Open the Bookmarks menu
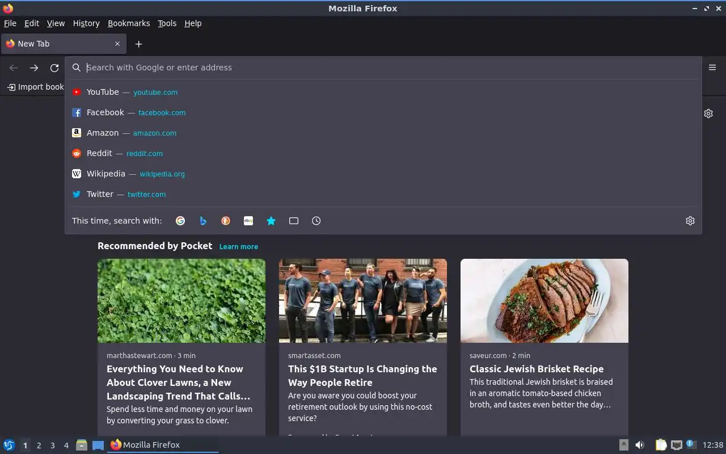 129,23
